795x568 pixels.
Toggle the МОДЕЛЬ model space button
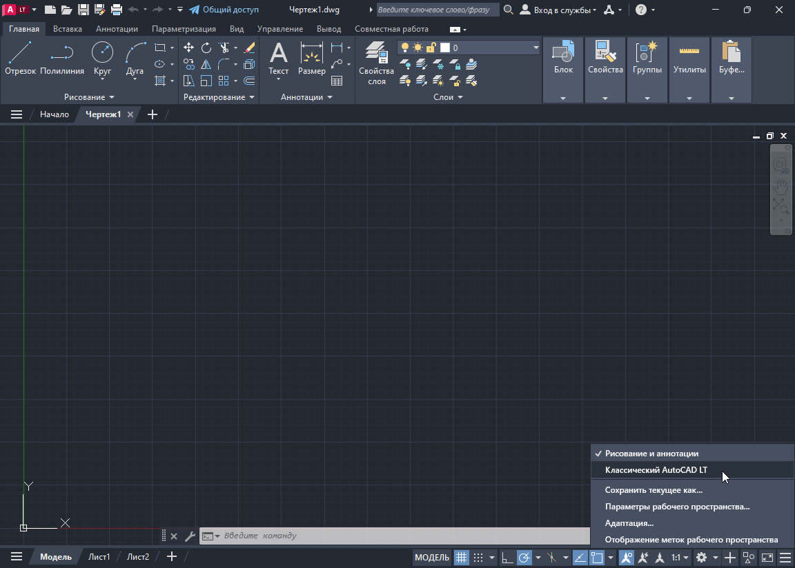click(432, 557)
